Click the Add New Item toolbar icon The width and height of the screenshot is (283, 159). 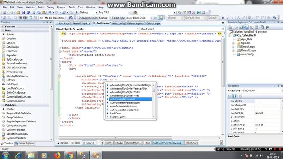(11, 12)
